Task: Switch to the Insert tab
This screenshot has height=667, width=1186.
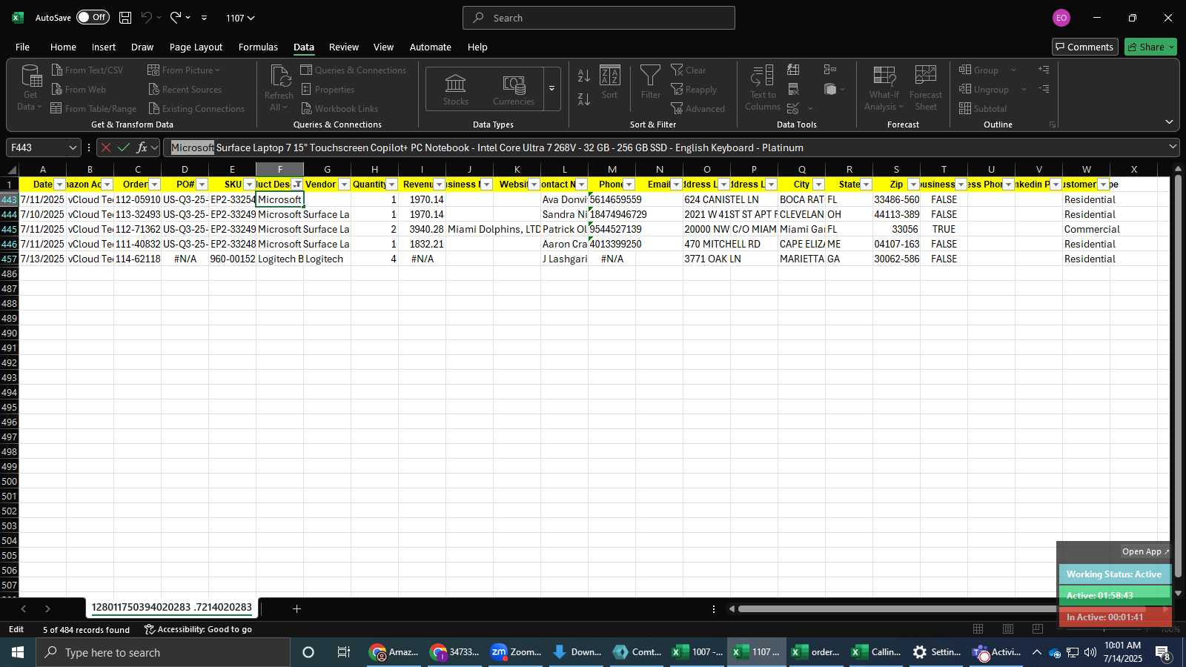Action: coord(104,47)
